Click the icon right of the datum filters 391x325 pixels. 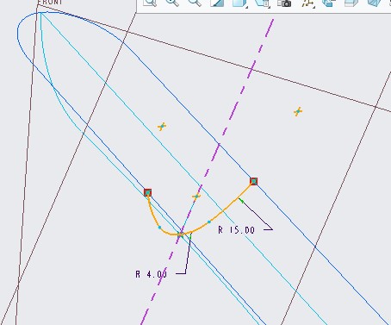click(x=329, y=3)
